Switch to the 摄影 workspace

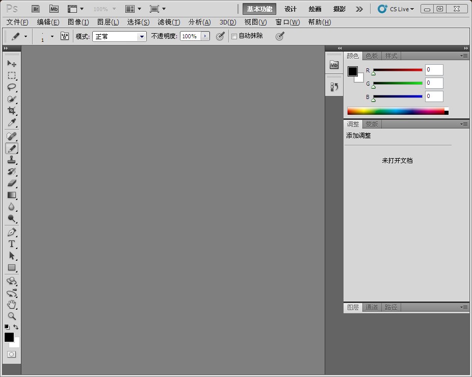339,9
